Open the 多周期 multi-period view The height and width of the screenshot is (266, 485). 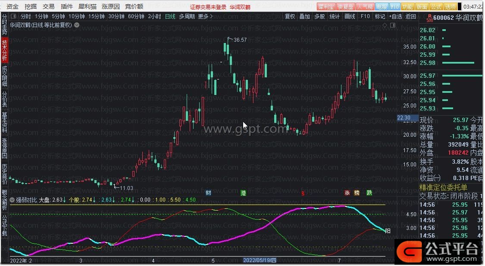[x=187, y=16]
